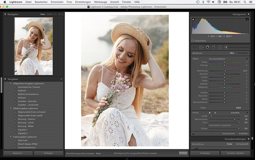Image resolution: width=255 pixels, height=160 pixels.
Task: Select the Radial Filter tool
Action: pyautogui.click(x=220, y=47)
